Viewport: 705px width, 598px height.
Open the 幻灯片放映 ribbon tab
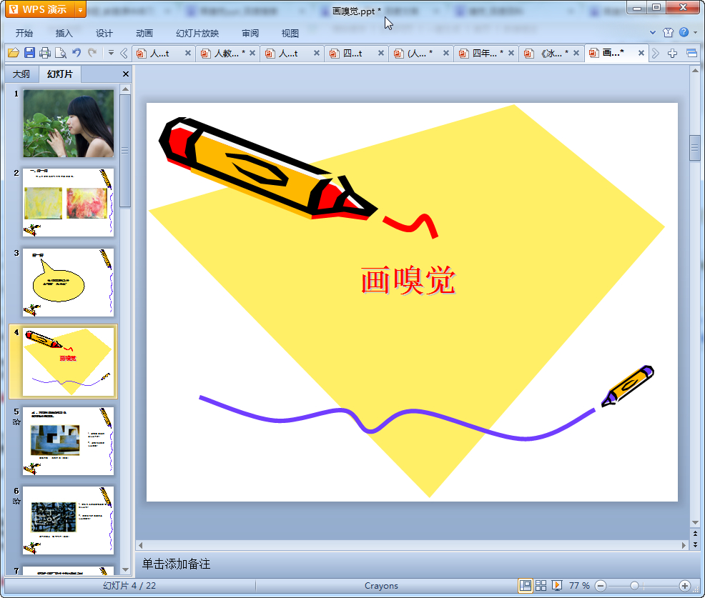197,34
